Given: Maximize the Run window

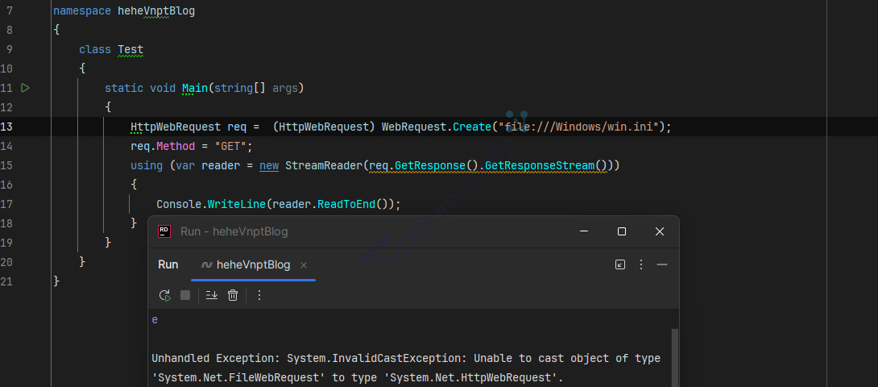Looking at the screenshot, I should (621, 231).
